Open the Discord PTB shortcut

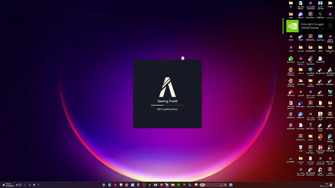point(320,60)
